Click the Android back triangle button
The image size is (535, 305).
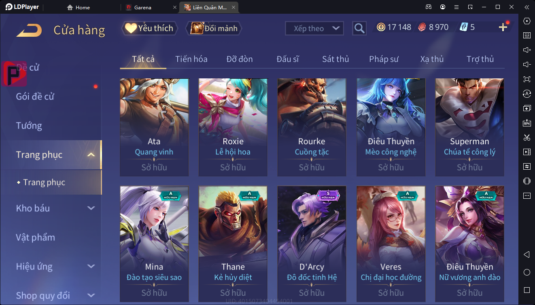[527, 255]
